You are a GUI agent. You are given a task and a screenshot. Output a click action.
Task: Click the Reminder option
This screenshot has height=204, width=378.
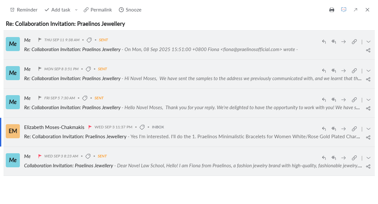click(x=24, y=10)
